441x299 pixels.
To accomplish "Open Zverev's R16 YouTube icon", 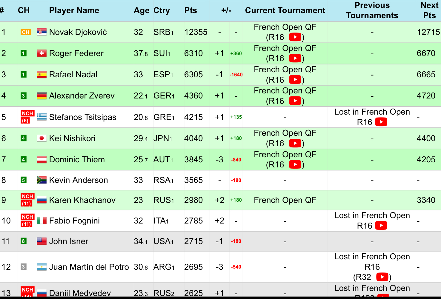I will tap(295, 101).
